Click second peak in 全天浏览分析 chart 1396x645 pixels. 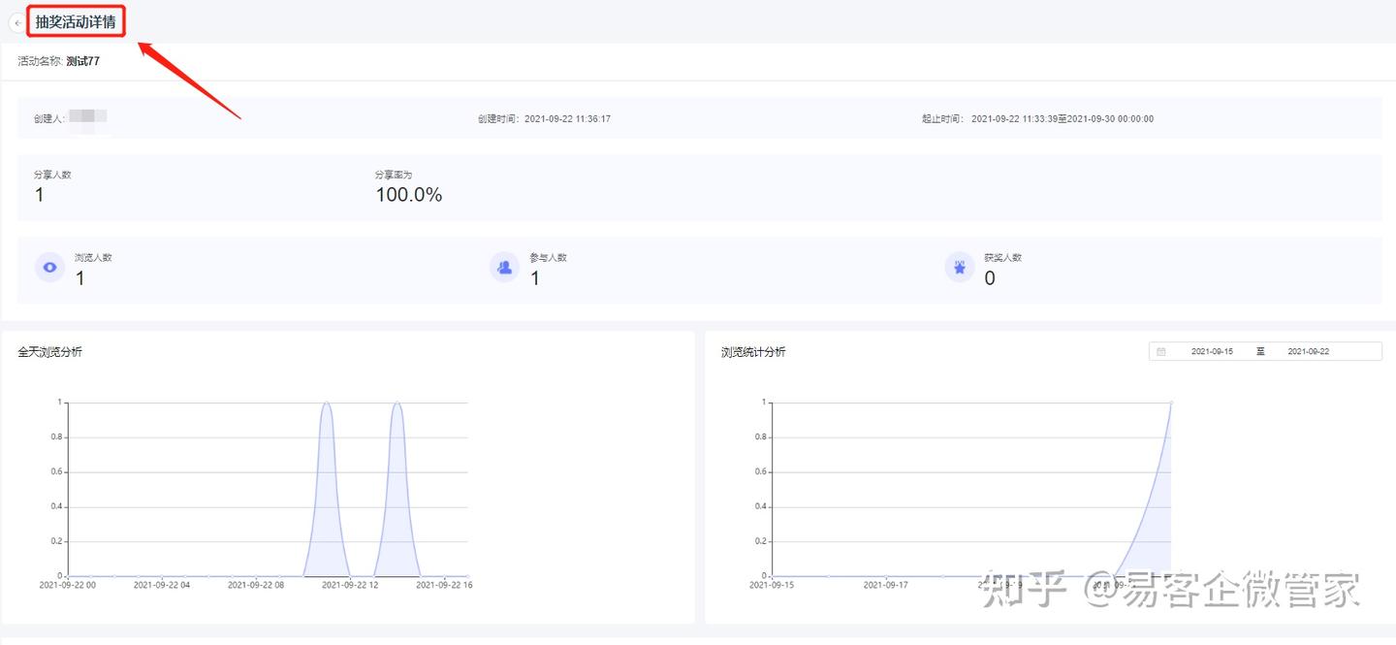tap(397, 403)
